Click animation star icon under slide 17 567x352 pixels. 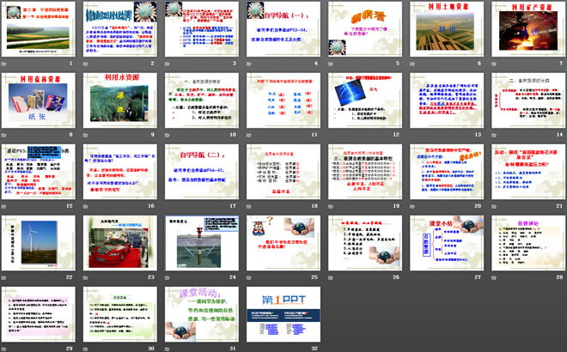pos(168,206)
